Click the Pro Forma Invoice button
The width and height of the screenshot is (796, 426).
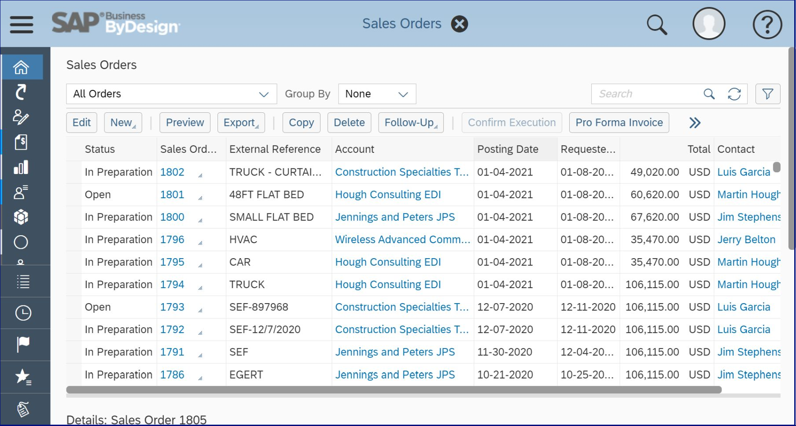(x=619, y=122)
